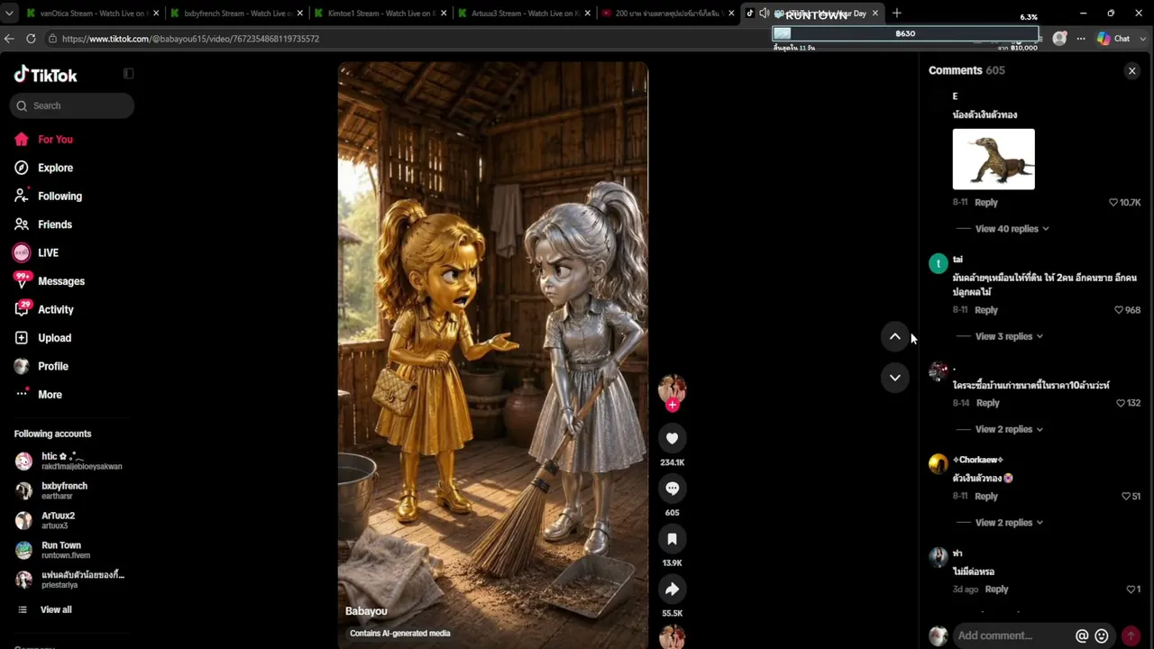Click the Add comment input field
Image resolution: width=1154 pixels, height=649 pixels.
click(x=1012, y=635)
